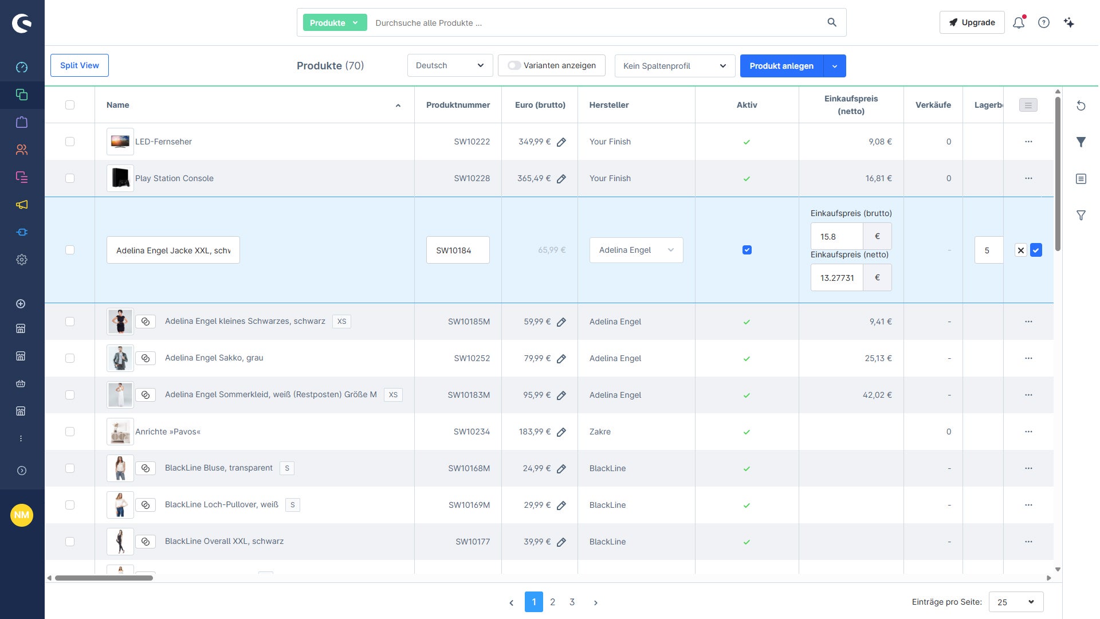Select the LED-Fernseher row checkbox
1100x619 pixels.
[x=70, y=142]
